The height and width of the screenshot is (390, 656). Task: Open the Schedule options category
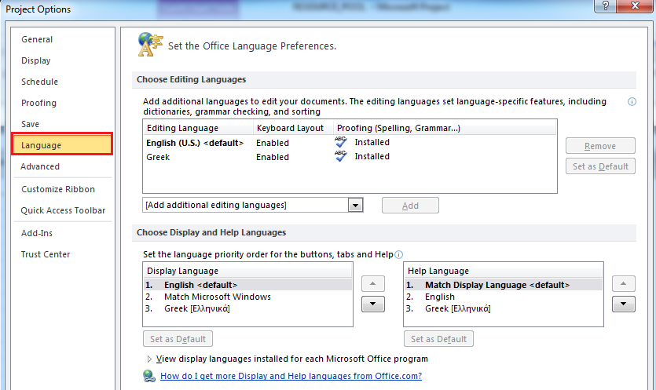tap(40, 82)
